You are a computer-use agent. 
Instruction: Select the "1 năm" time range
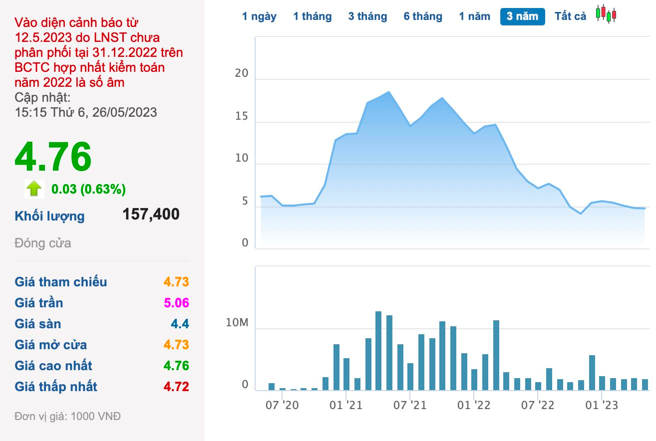pos(475,16)
